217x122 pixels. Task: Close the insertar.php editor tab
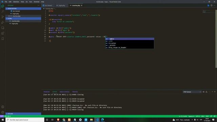pyautogui.click(x=81, y=5)
